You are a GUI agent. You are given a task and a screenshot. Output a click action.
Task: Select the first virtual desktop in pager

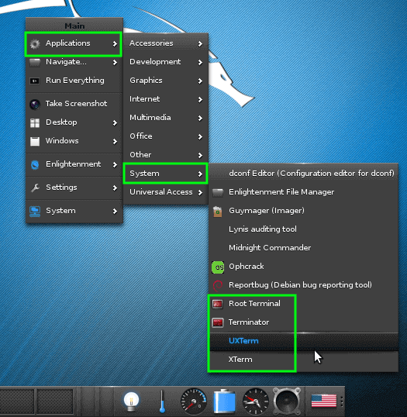(16, 401)
